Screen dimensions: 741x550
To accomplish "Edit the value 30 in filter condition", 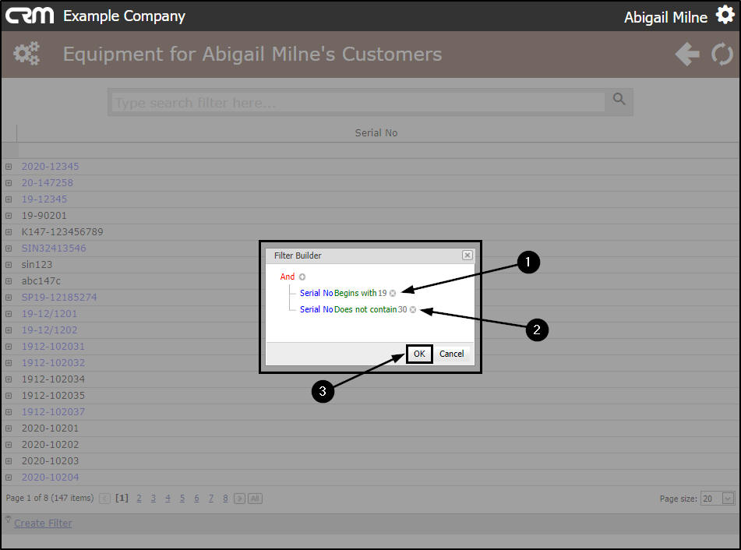I will coord(402,309).
